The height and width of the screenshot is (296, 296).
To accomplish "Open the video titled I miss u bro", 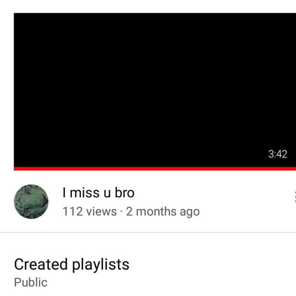I will click(x=98, y=193).
